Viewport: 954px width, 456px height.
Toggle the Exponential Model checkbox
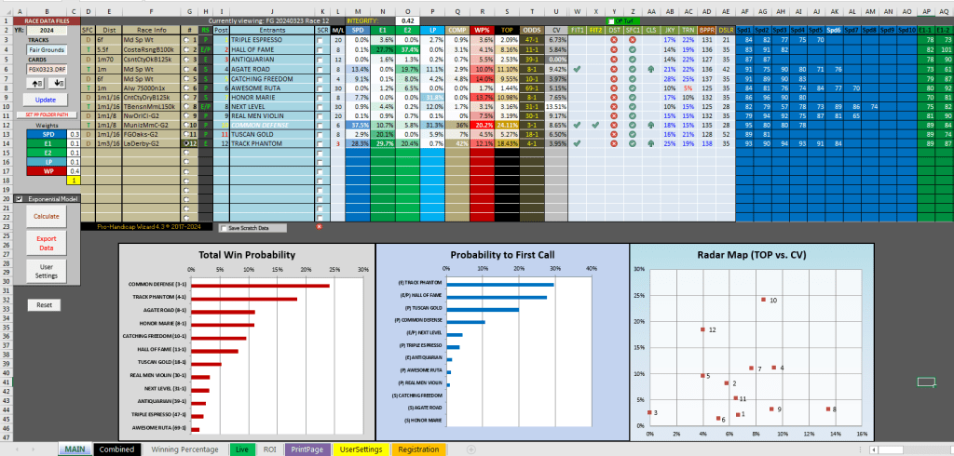coord(20,198)
